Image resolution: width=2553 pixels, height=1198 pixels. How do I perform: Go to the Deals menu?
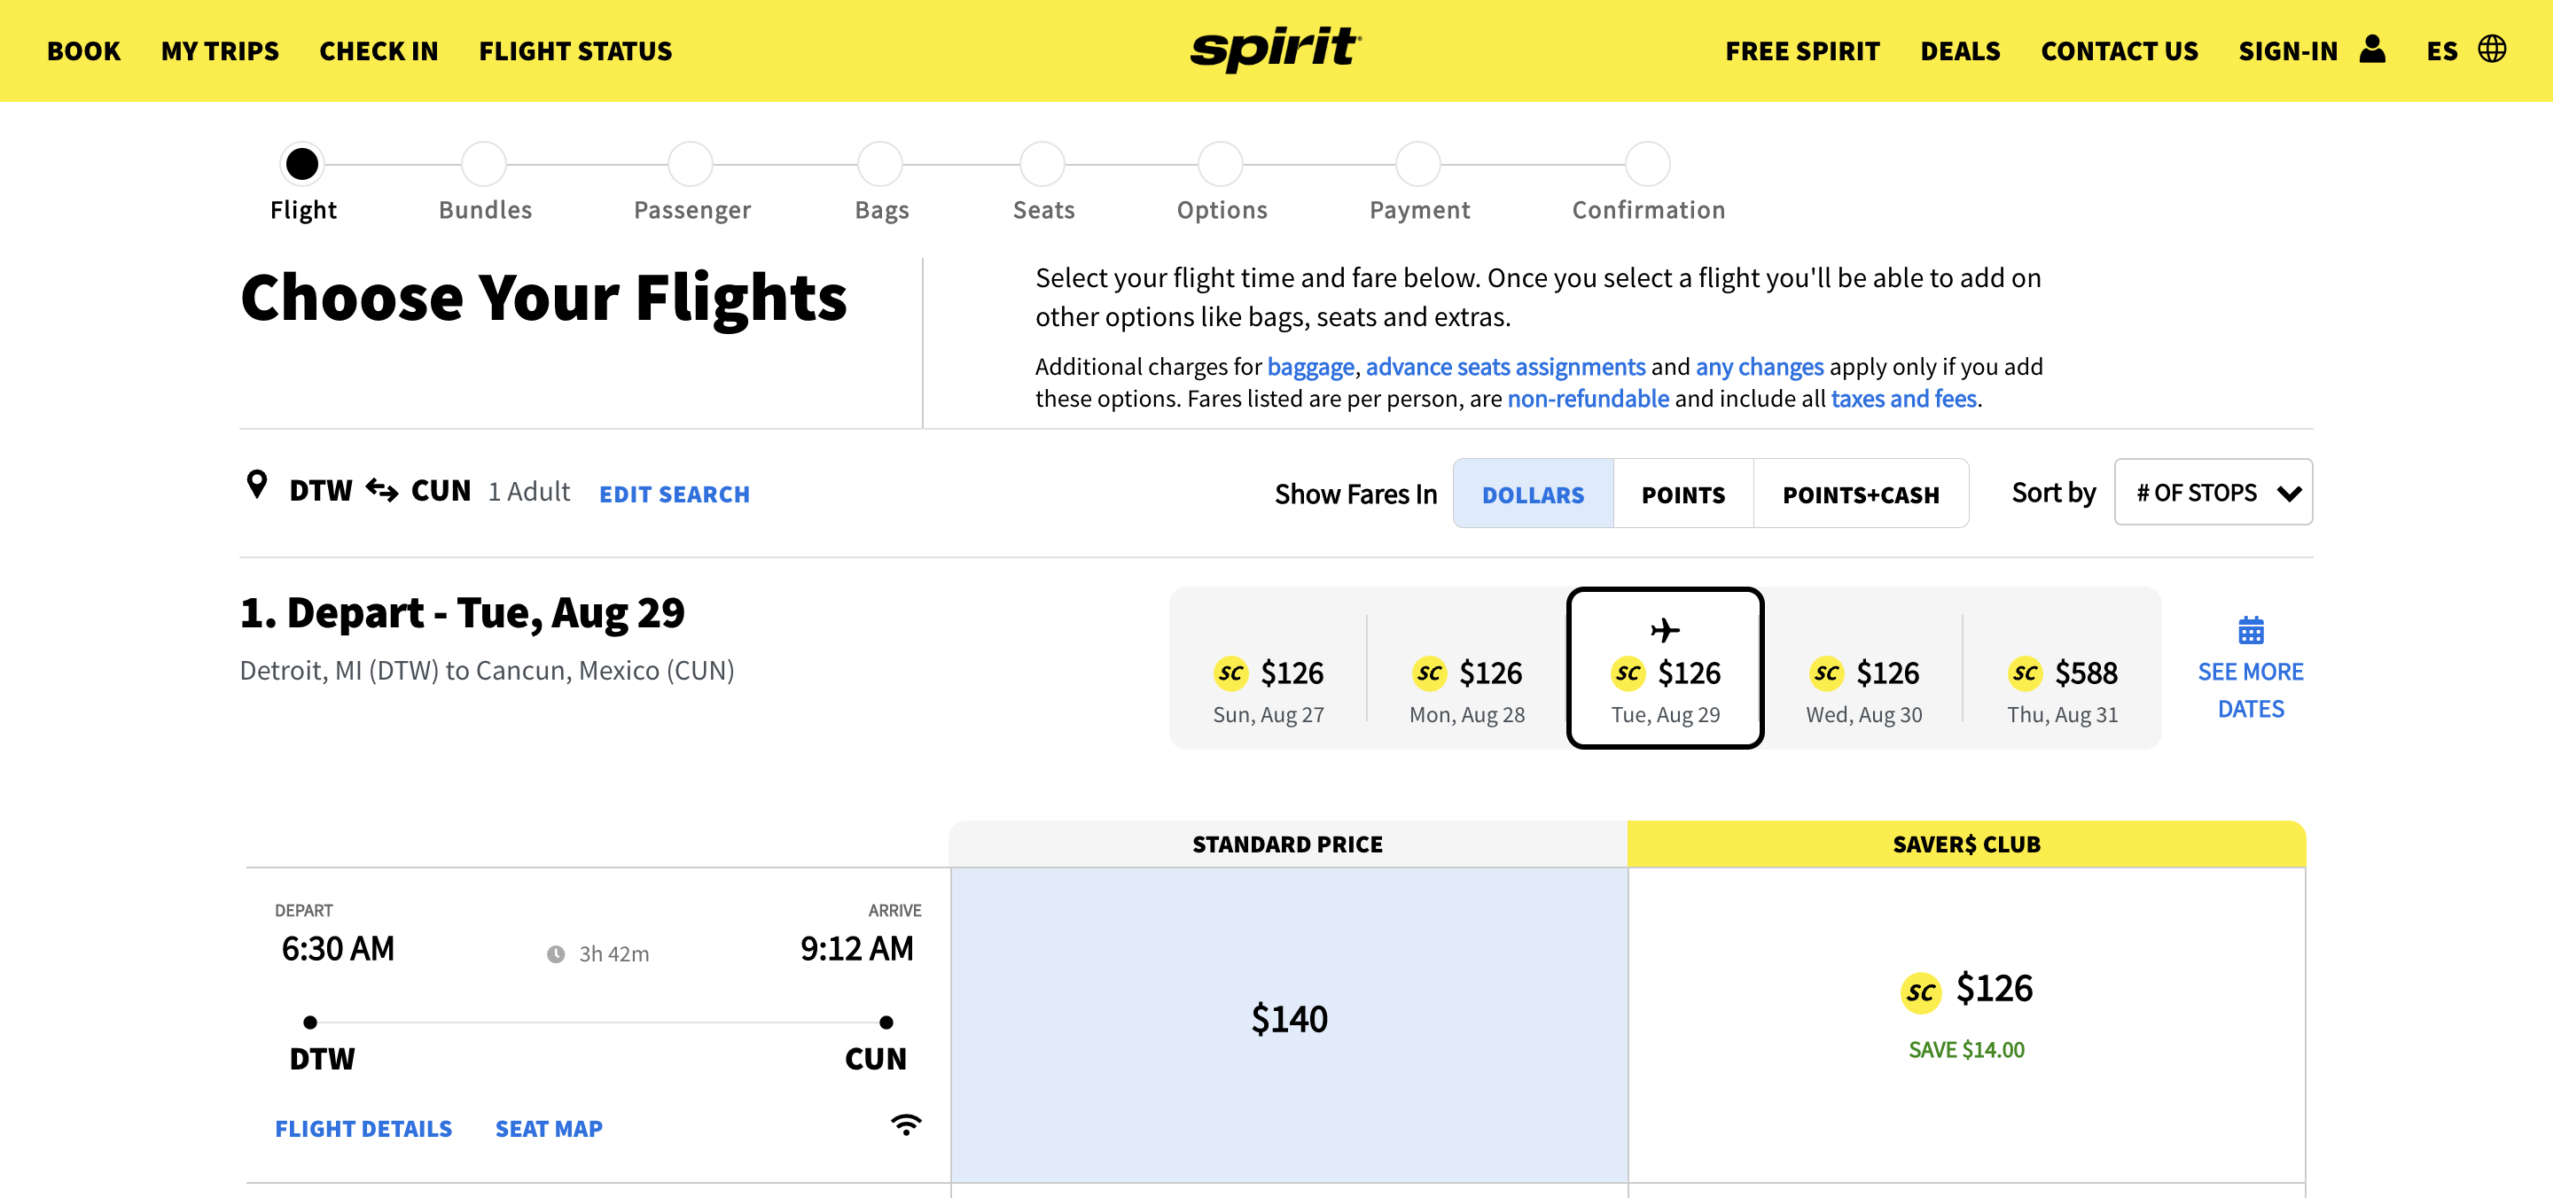point(1959,51)
